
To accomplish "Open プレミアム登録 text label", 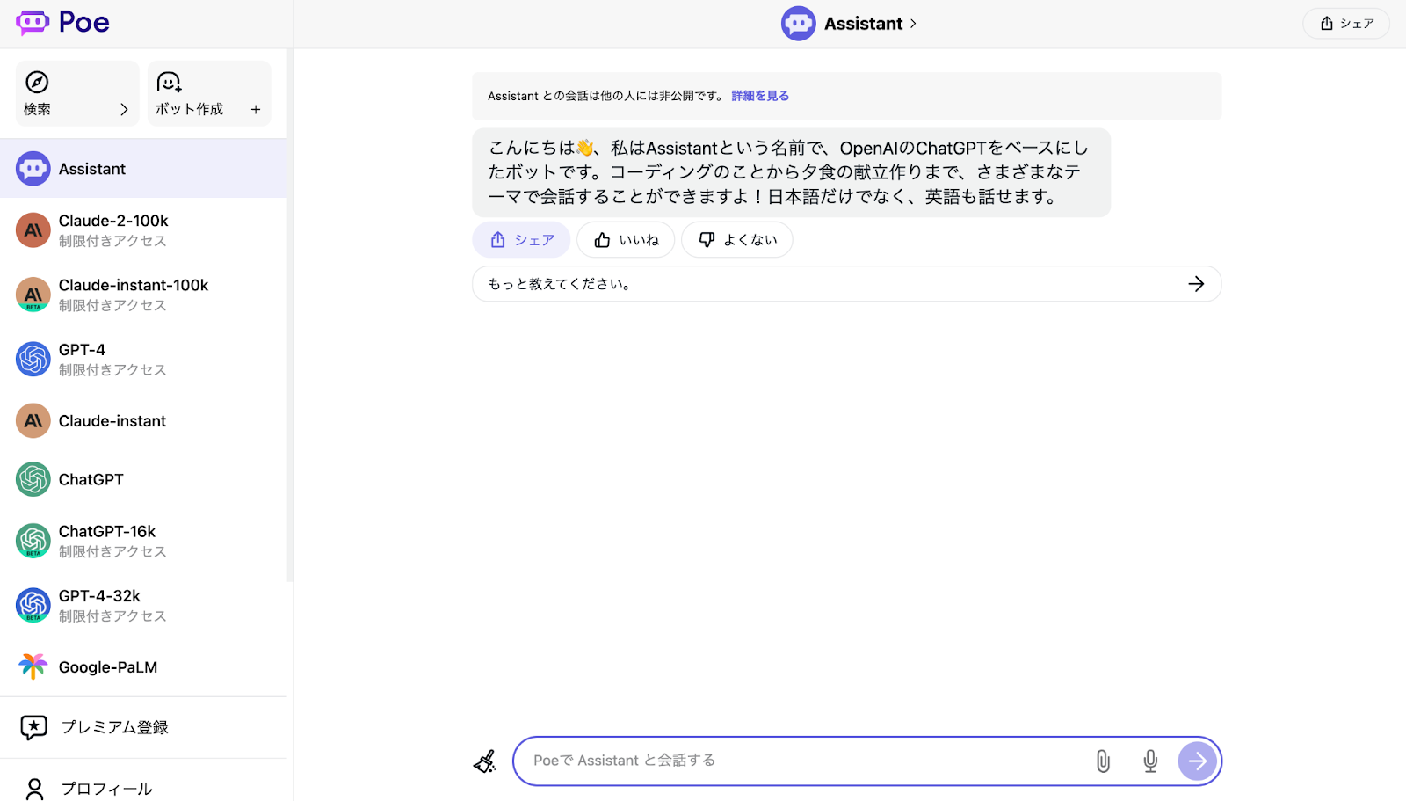I will (x=114, y=727).
